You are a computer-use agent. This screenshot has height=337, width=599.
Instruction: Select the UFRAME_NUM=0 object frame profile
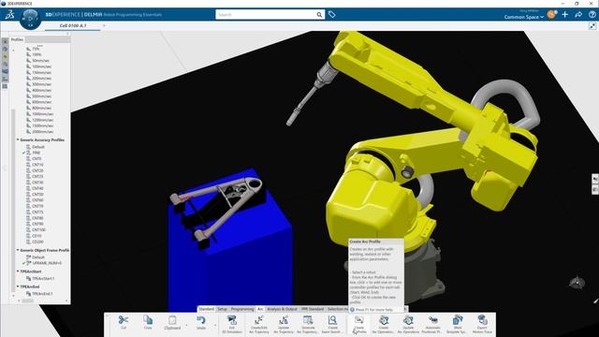(47, 263)
